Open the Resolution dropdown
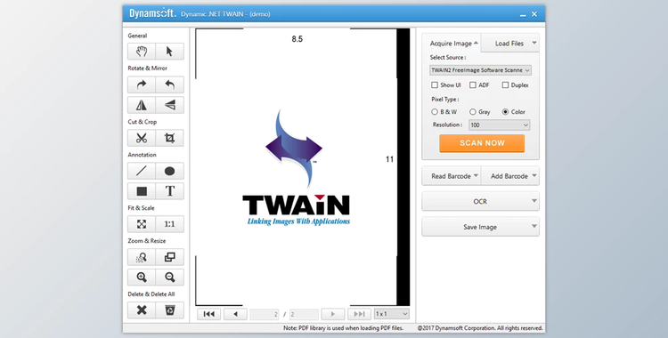The image size is (668, 338). tap(500, 125)
